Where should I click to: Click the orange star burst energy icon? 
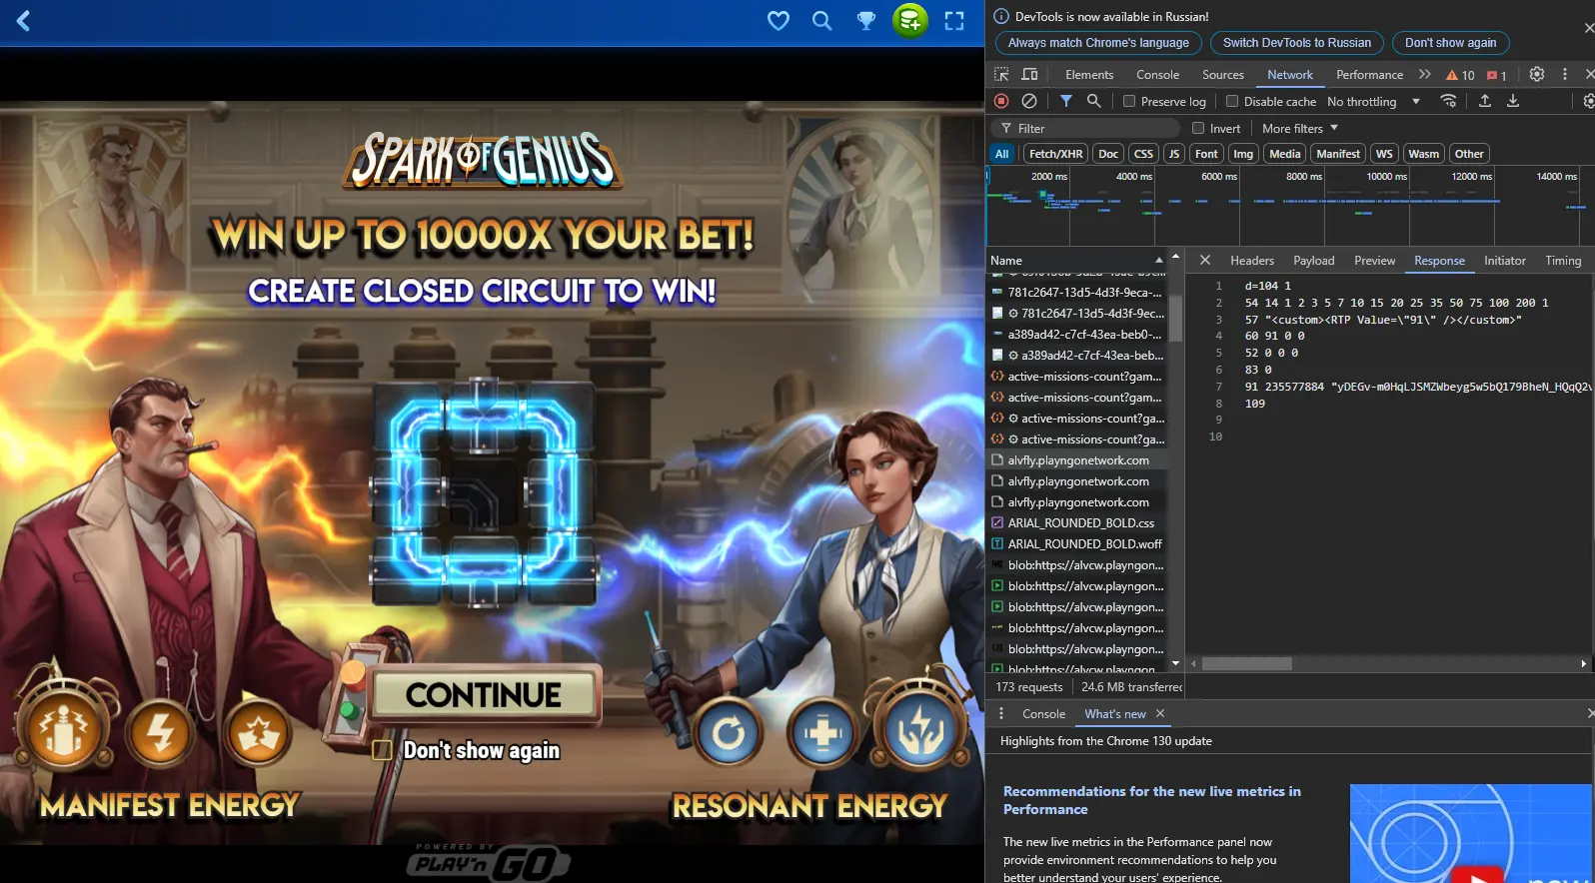click(x=258, y=734)
